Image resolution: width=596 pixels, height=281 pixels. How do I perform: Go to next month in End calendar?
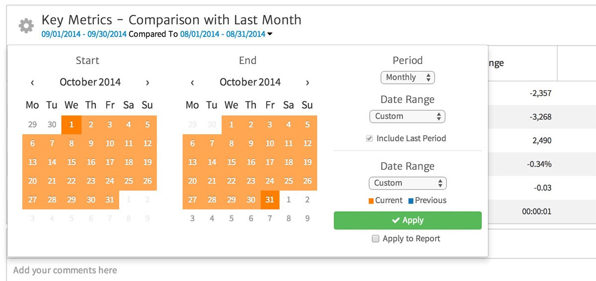coord(307,83)
